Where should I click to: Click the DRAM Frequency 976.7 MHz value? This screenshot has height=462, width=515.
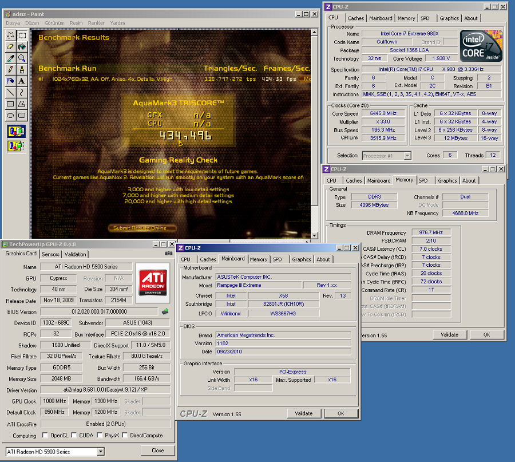(x=431, y=232)
